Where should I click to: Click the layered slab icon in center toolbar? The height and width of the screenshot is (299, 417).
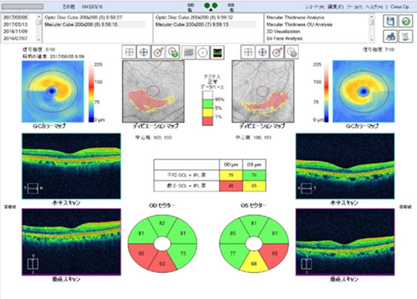point(189,53)
